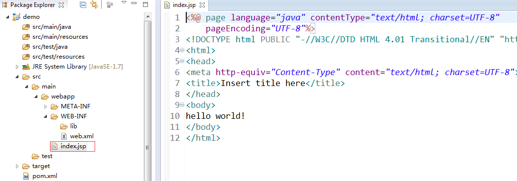Viewport: 517px width, 181px height.
Task: Click the focus task icon in Package Explorer toolbar
Action: pyautogui.click(x=110, y=4)
